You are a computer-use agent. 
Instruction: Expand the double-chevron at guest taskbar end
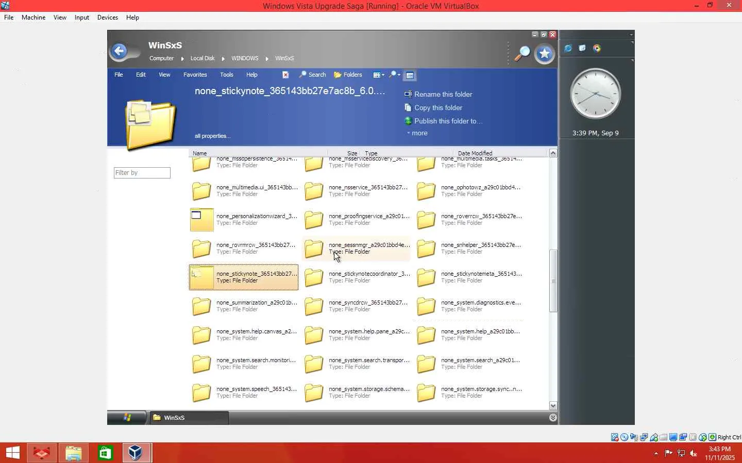tap(553, 418)
